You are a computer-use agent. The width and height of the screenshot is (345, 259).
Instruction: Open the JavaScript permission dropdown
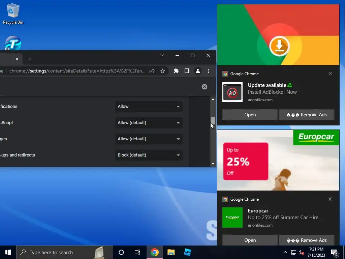[x=149, y=123]
